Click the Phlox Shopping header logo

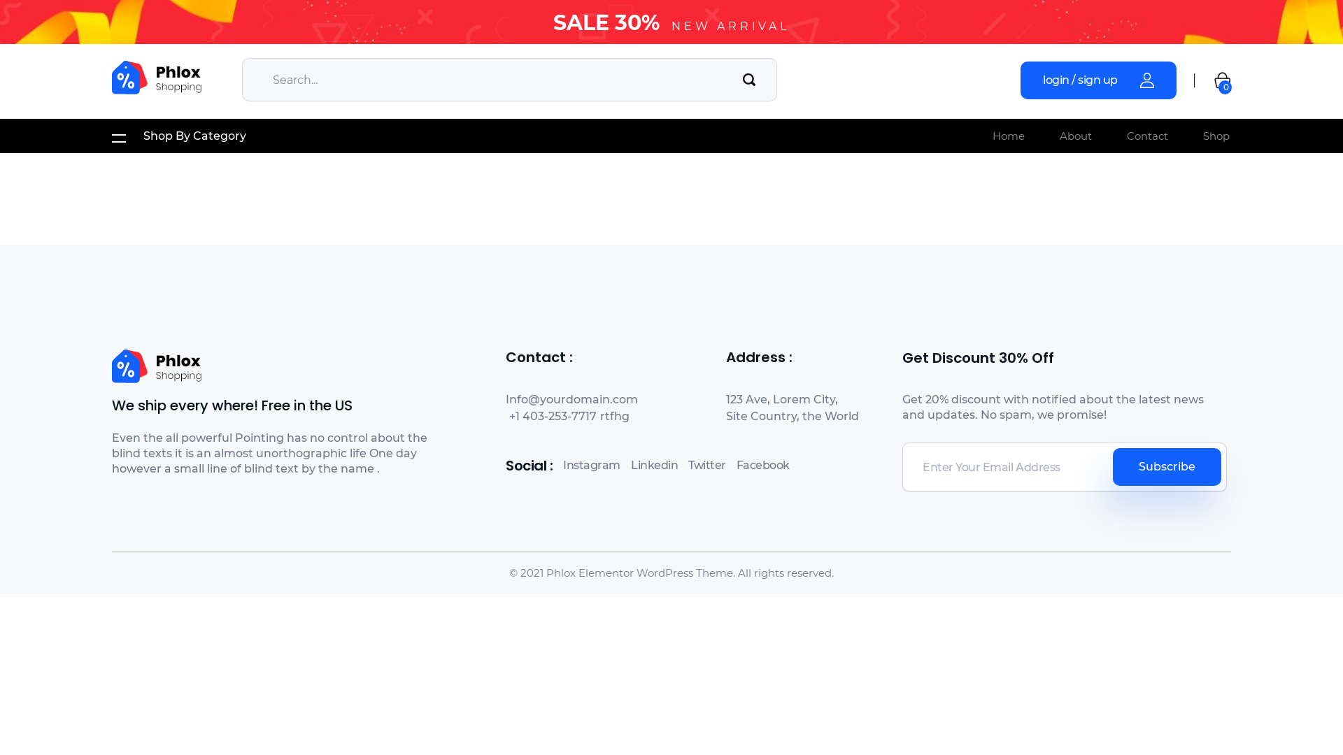157,78
